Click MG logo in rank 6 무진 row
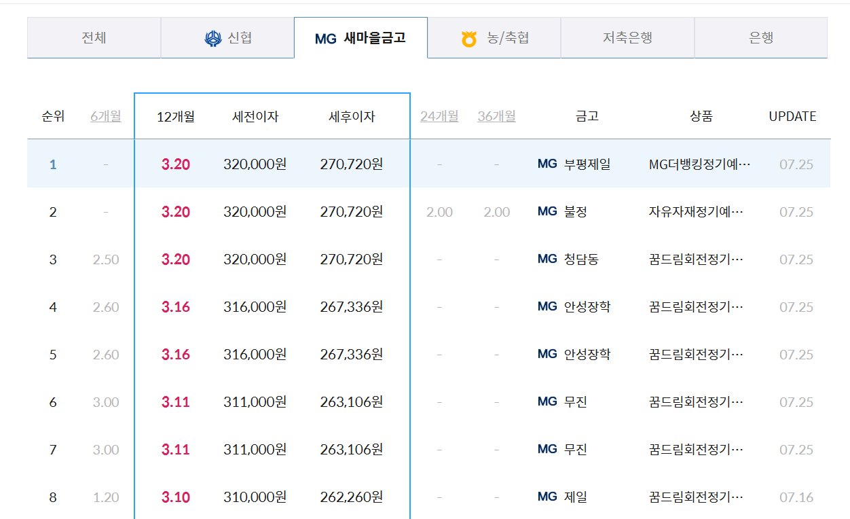Image resolution: width=850 pixels, height=519 pixels. click(x=547, y=401)
